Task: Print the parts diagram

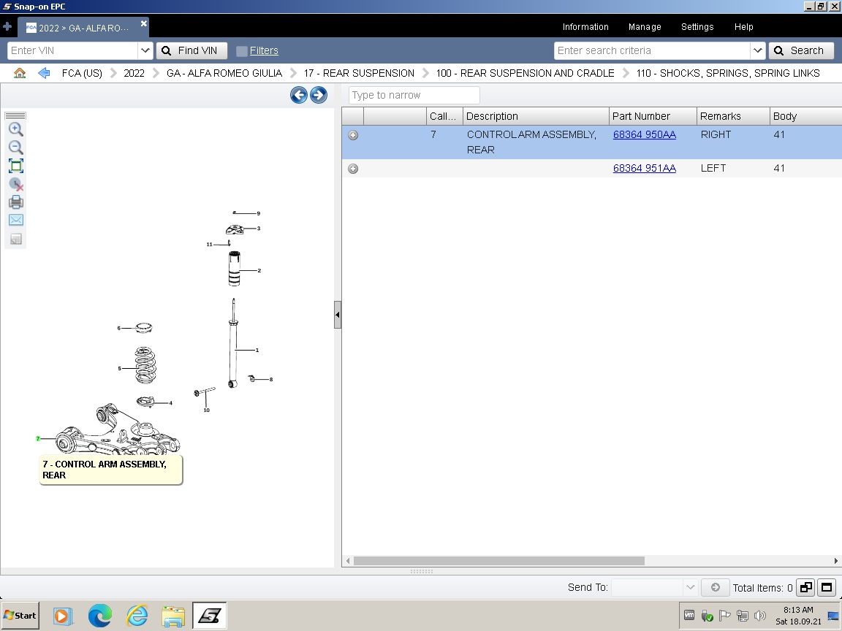Action: tap(15, 202)
